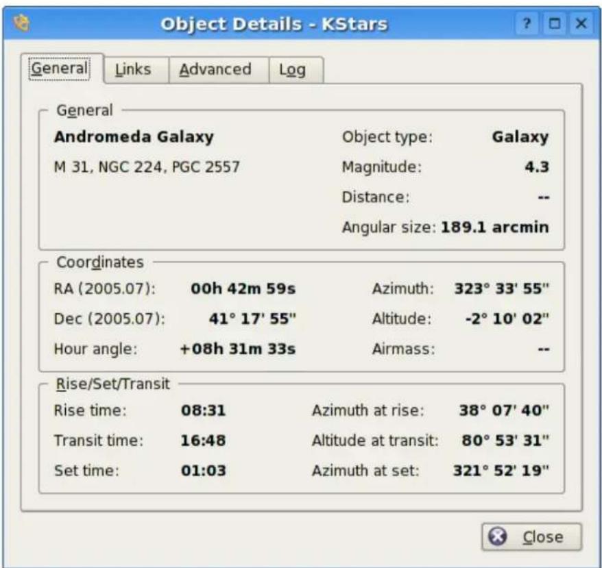Click the Azimuth value 323° 33' 55"
Image resolution: width=602 pixels, height=568 pixels.
(x=501, y=288)
